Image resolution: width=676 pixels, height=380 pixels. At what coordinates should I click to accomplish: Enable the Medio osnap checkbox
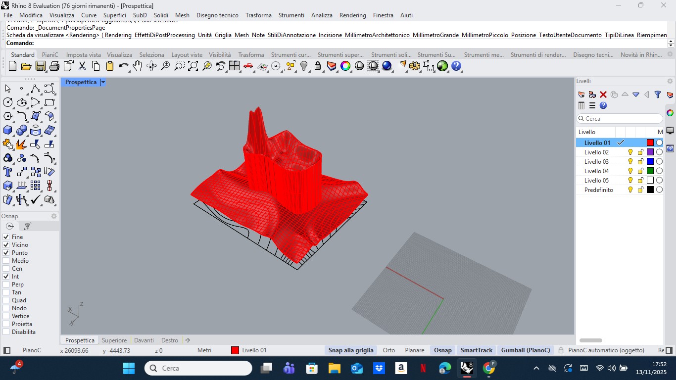6,261
